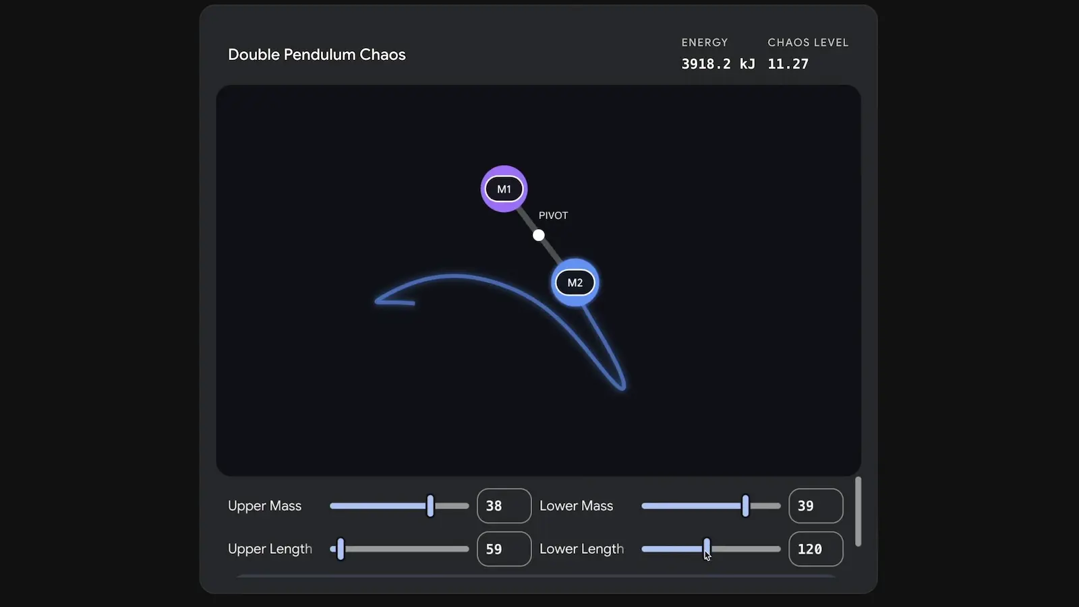Screen dimensions: 1079x607
Task: Click the Upper Length slider handle
Action: pyautogui.click(x=341, y=549)
